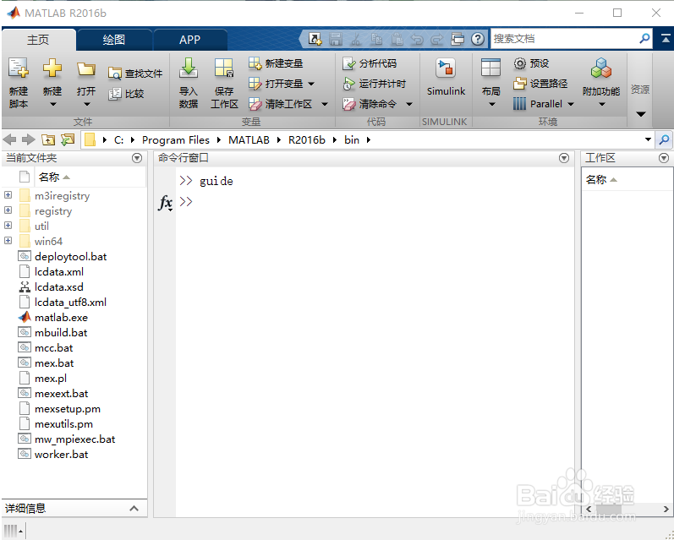Switch to the 主页 tab
This screenshot has width=674, height=540.
[38, 40]
